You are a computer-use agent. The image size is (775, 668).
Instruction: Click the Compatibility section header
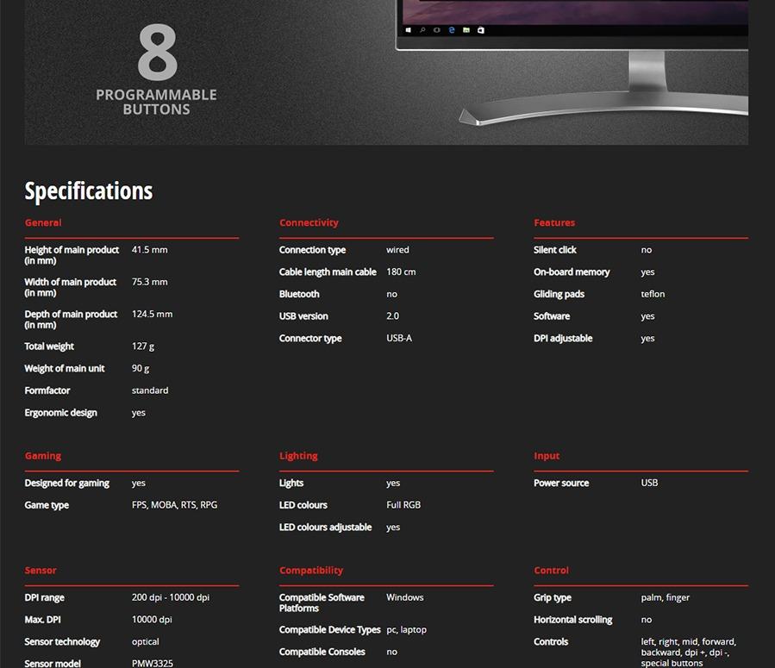[311, 571]
